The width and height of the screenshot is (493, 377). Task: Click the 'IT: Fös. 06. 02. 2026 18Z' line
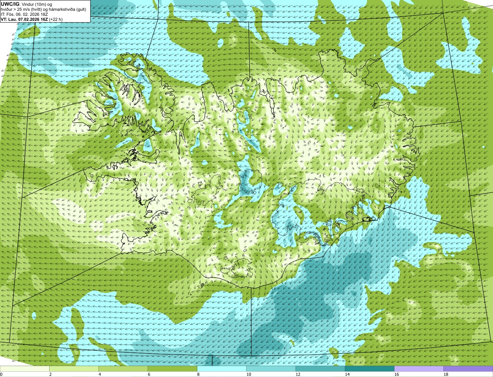[24, 14]
